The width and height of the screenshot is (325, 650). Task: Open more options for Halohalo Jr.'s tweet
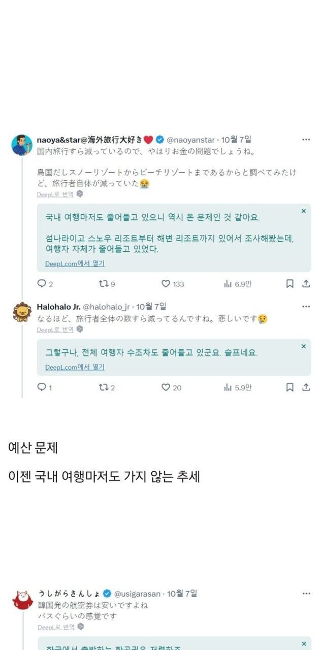pyautogui.click(x=306, y=307)
